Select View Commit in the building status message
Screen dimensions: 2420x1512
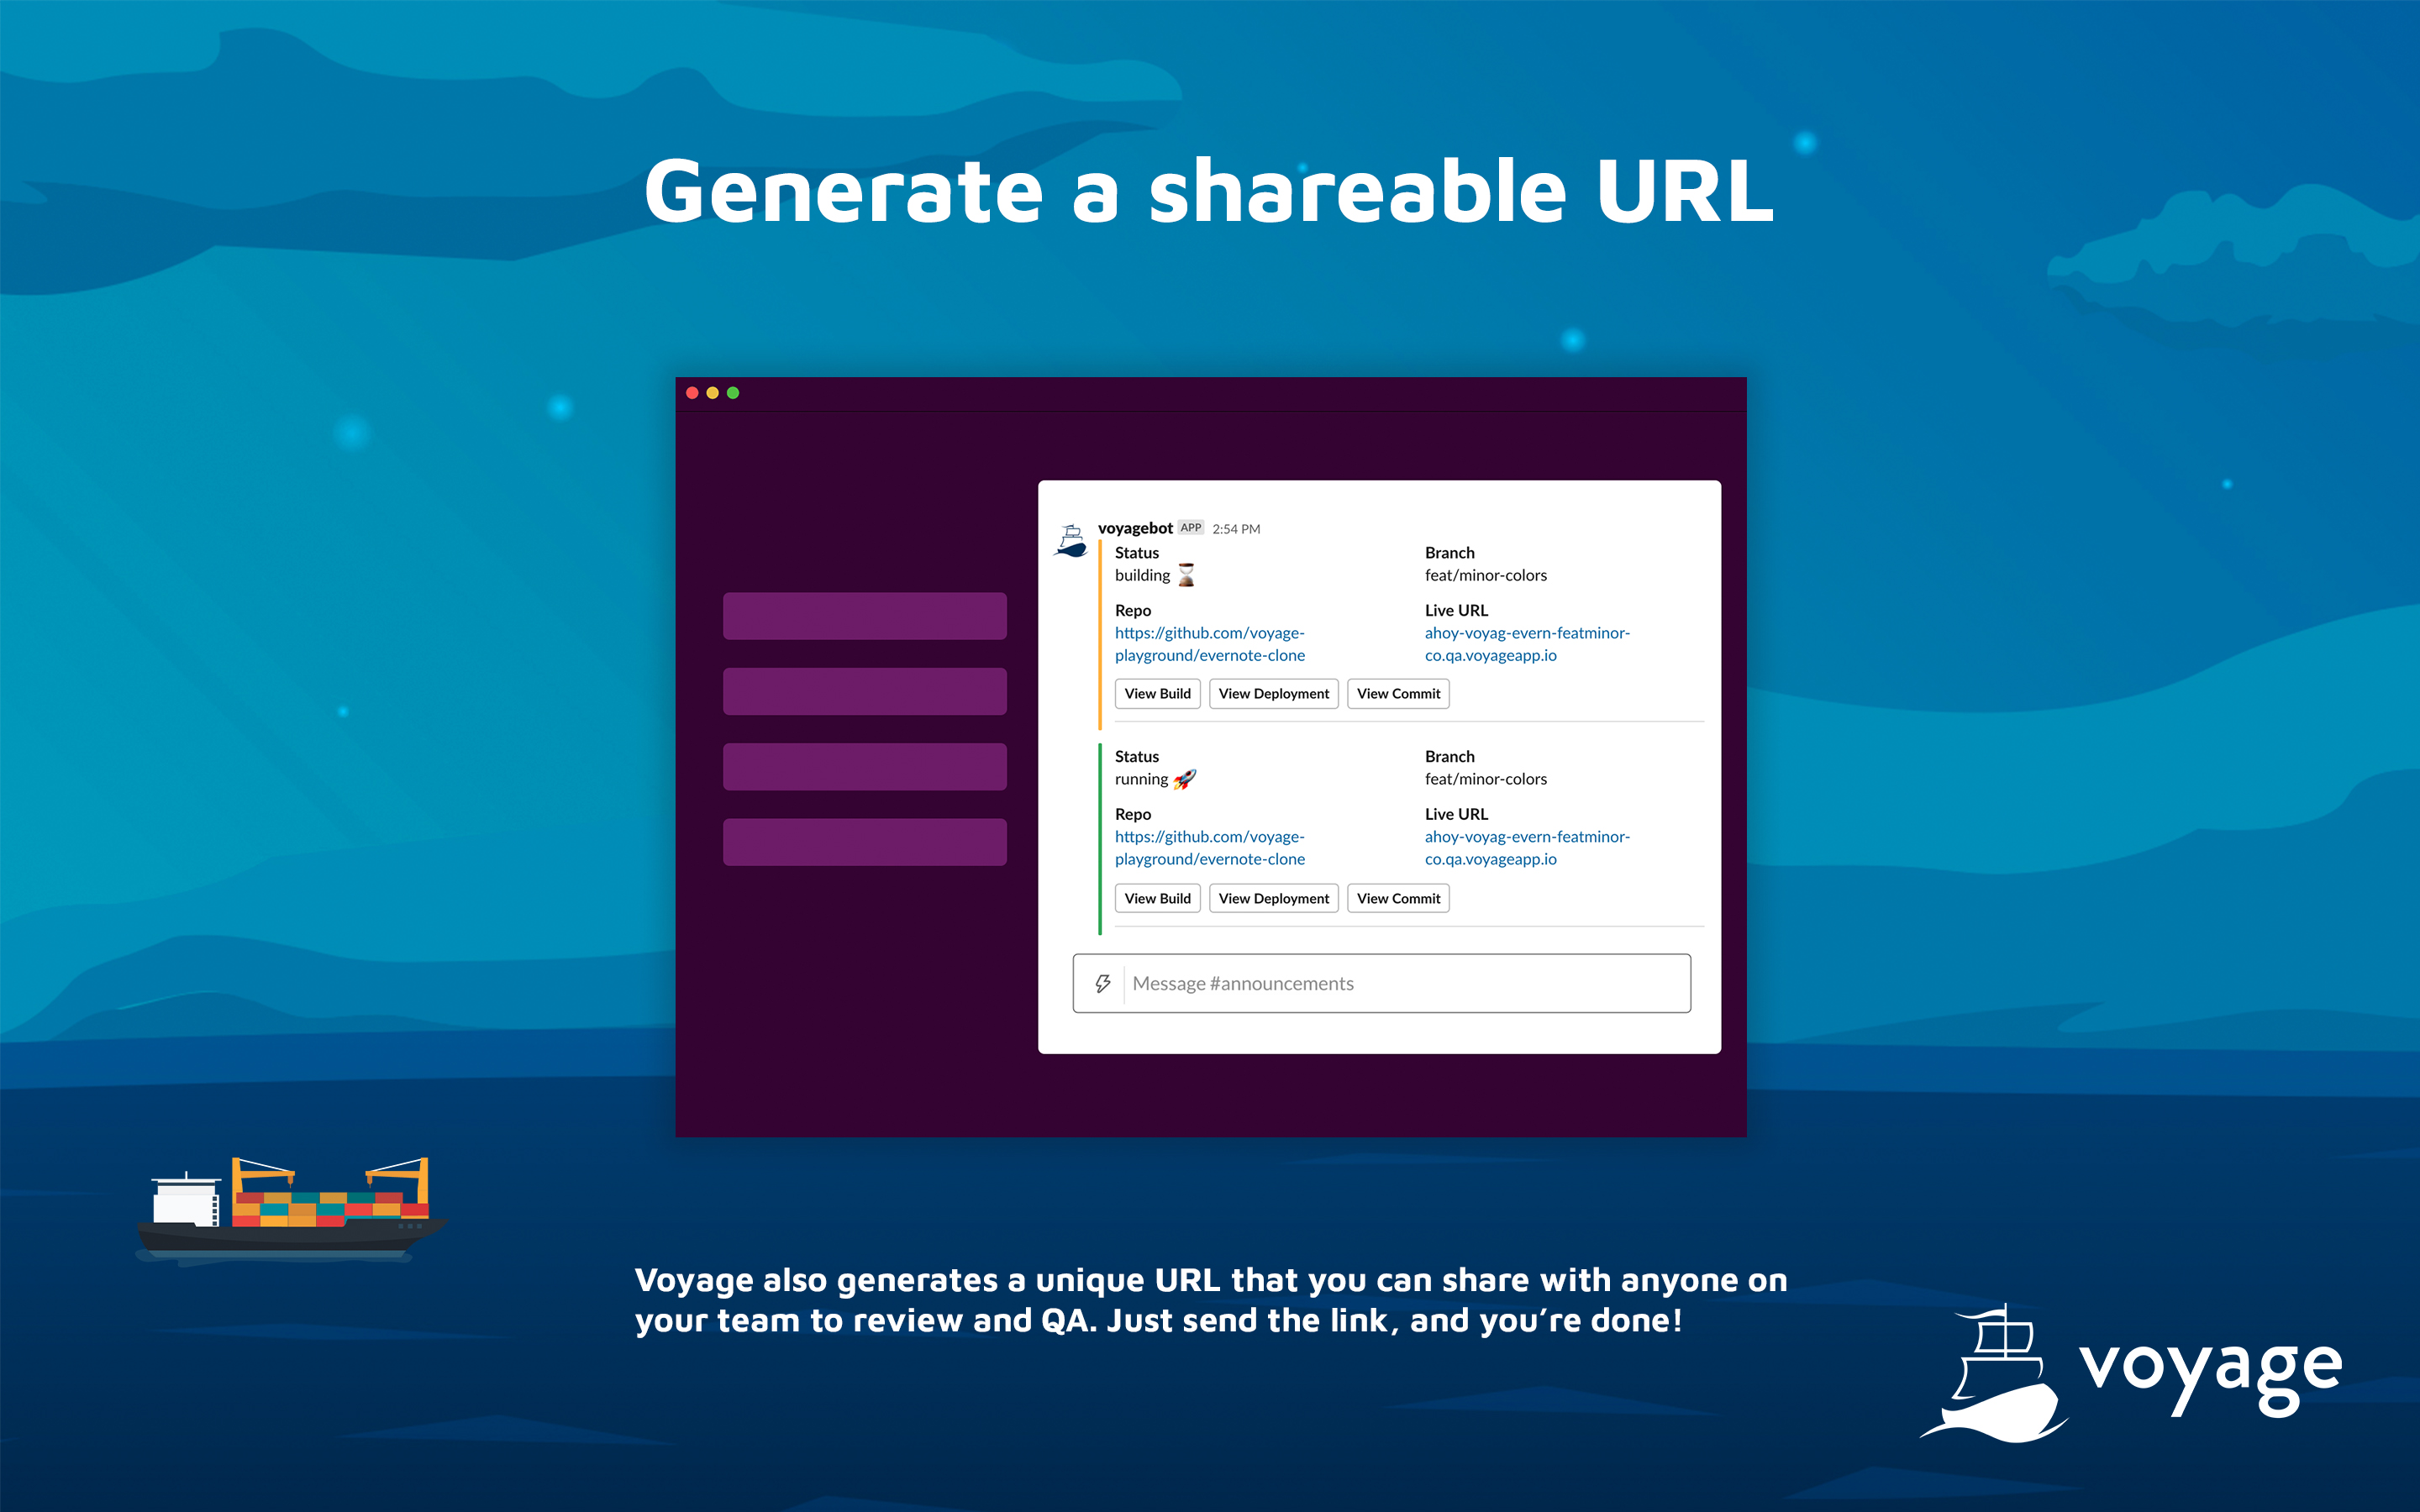[1398, 694]
